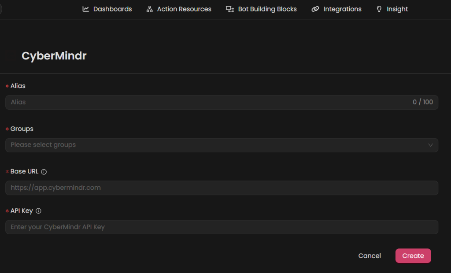Click the Base URL label text

click(25, 171)
